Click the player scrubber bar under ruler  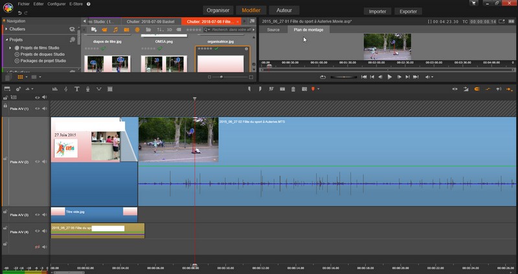(x=387, y=70)
